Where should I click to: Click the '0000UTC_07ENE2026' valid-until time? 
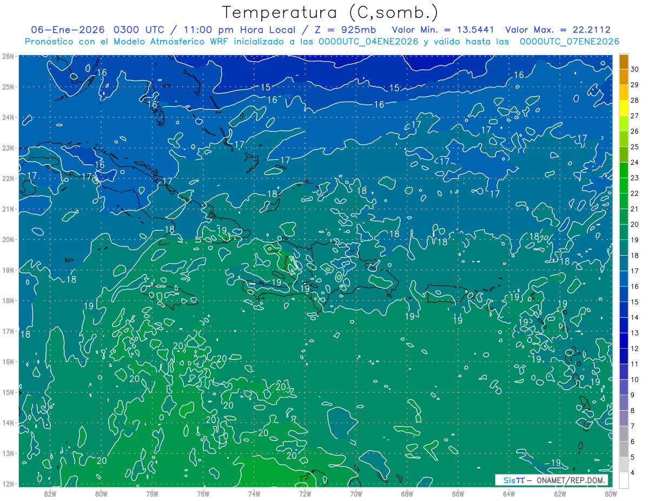click(x=569, y=42)
